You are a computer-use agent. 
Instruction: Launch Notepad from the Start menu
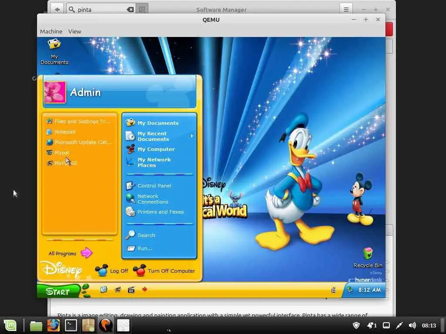[x=61, y=132]
